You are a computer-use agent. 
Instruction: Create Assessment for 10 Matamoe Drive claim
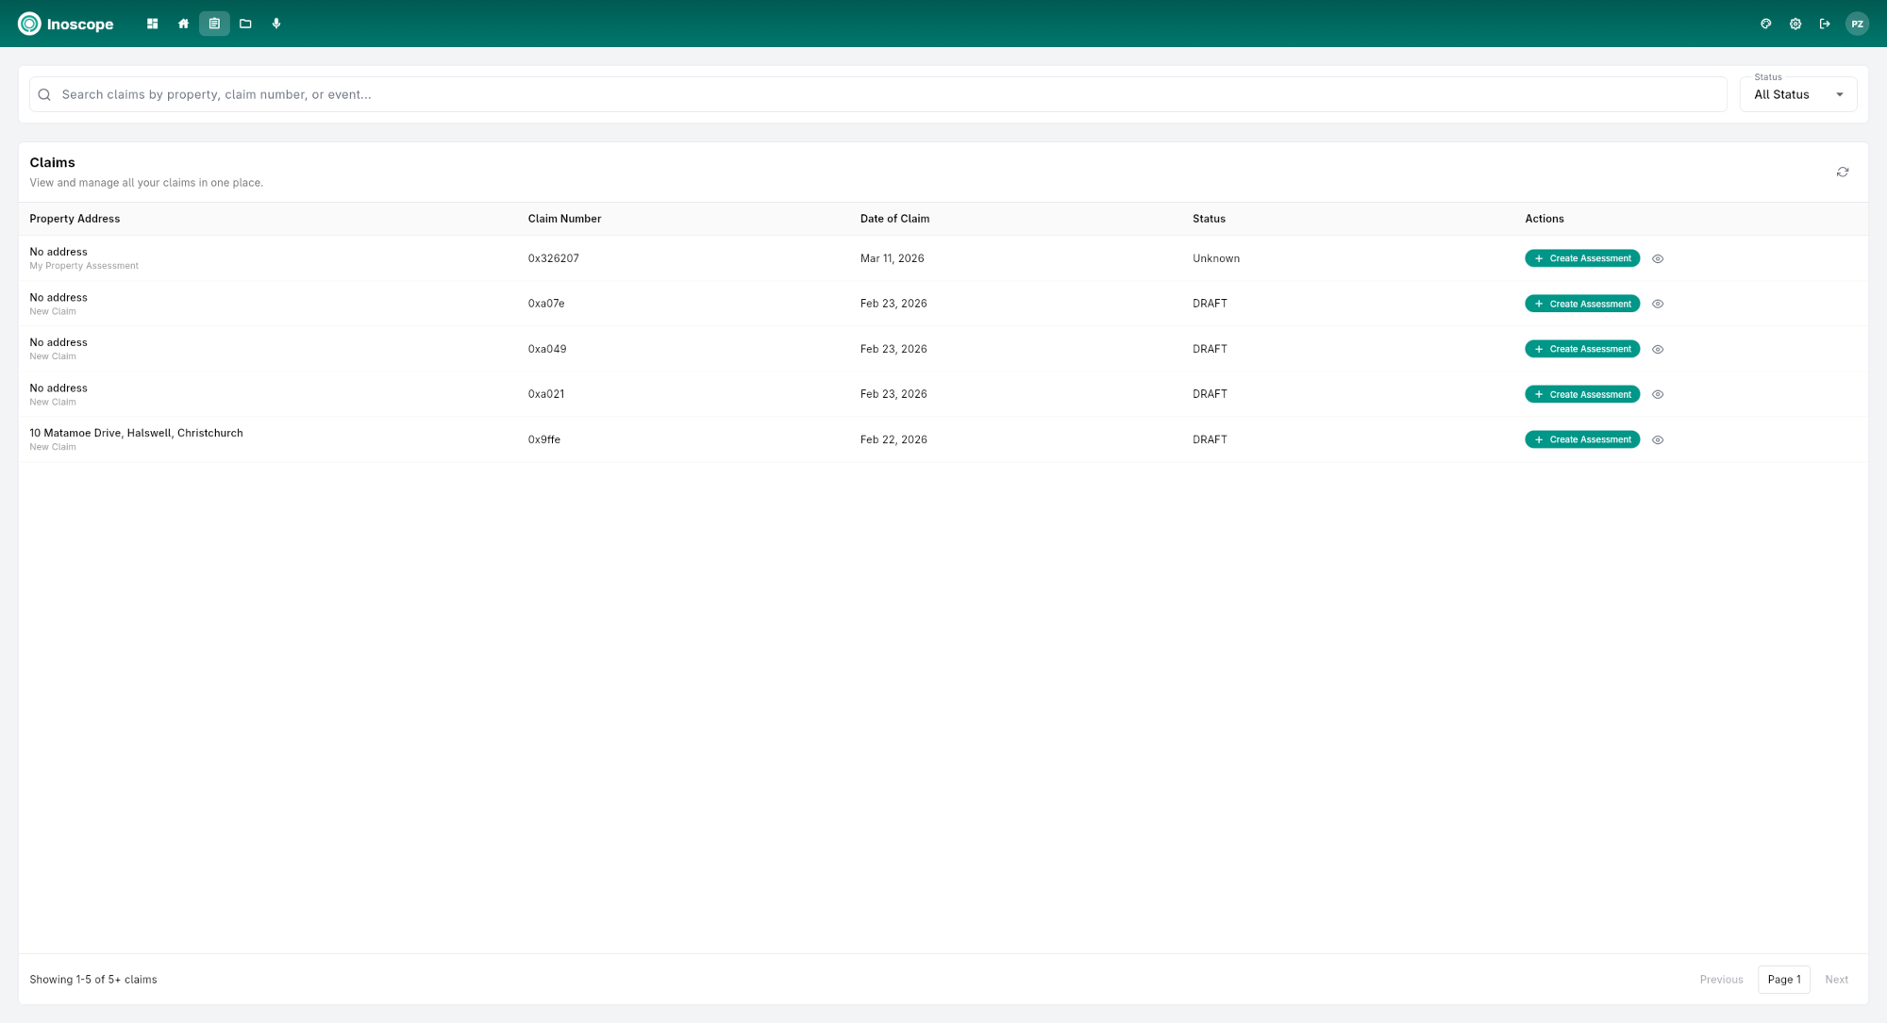1581,439
